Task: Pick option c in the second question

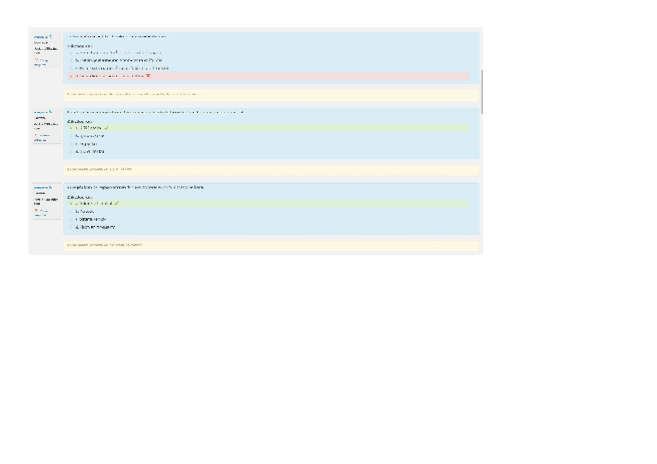Action: (x=71, y=143)
